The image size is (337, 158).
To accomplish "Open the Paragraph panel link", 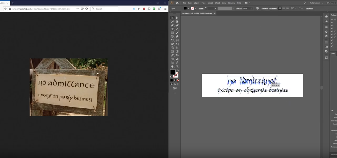I will click(x=273, y=8).
